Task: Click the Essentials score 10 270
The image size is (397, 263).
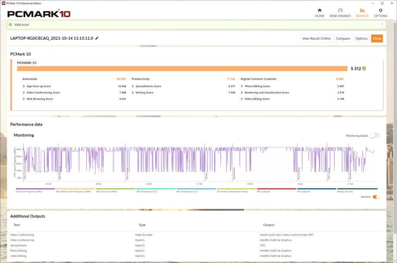Action: [121, 79]
